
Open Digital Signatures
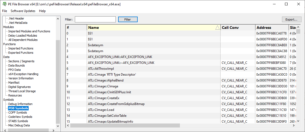pos(20,87)
